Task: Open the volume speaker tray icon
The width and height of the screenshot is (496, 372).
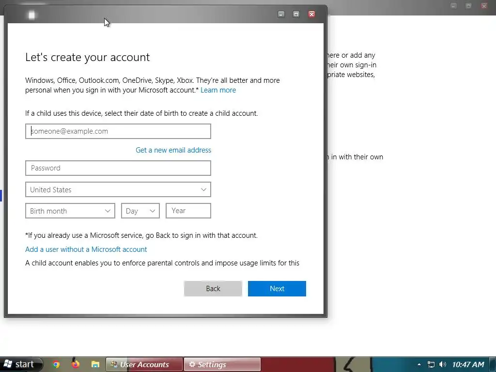Action: [443, 364]
